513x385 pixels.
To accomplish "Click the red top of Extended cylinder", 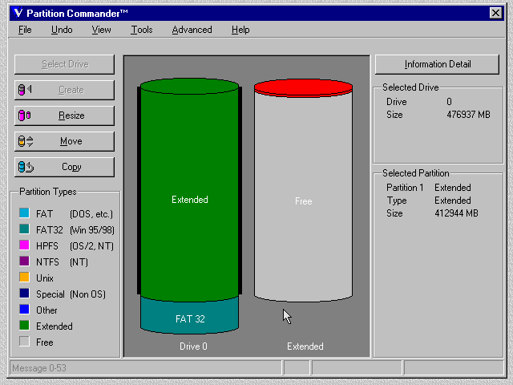I will pos(303,87).
